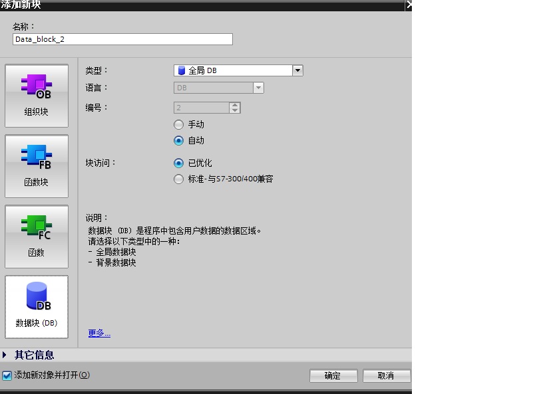This screenshot has width=545, height=394.
Task: Decrease block number with down stepper arrow
Action: [x=235, y=110]
